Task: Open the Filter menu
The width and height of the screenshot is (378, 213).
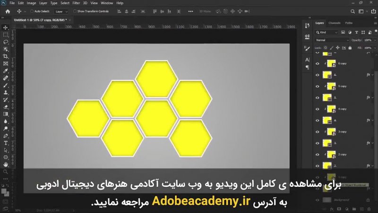Action: [x=76, y=3]
